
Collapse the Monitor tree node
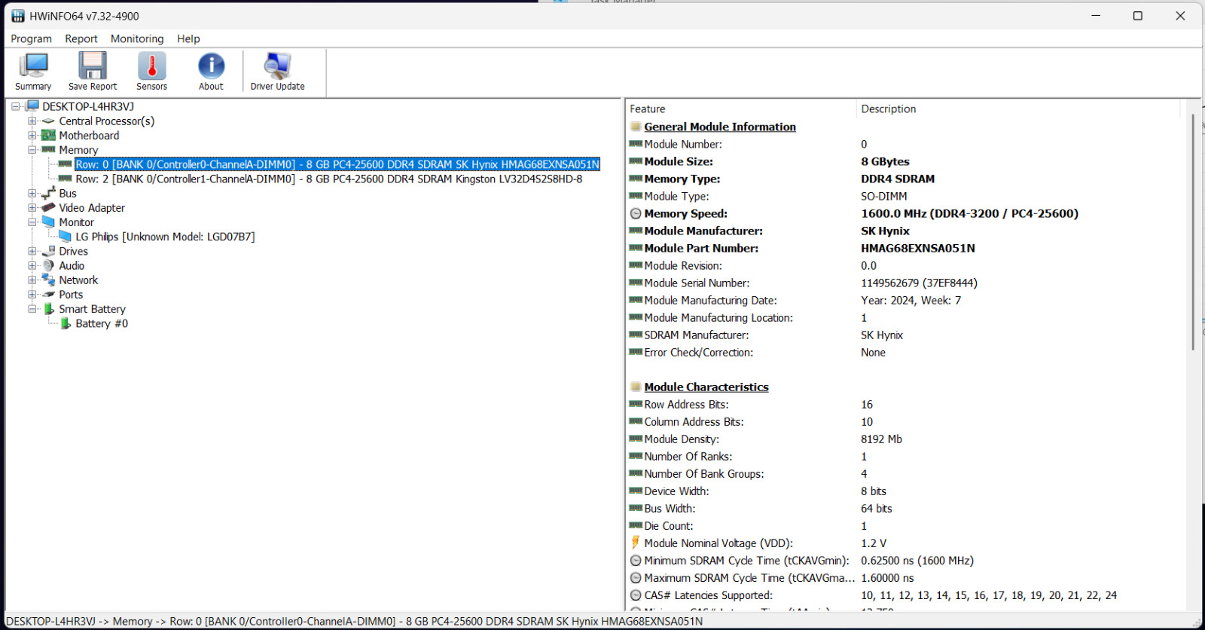[32, 222]
